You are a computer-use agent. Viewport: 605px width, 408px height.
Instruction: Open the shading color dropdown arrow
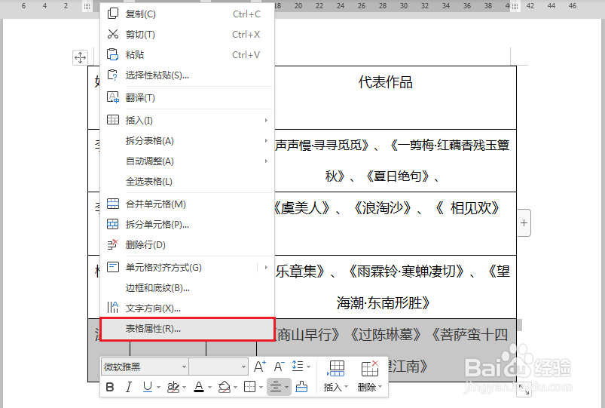coord(235,387)
